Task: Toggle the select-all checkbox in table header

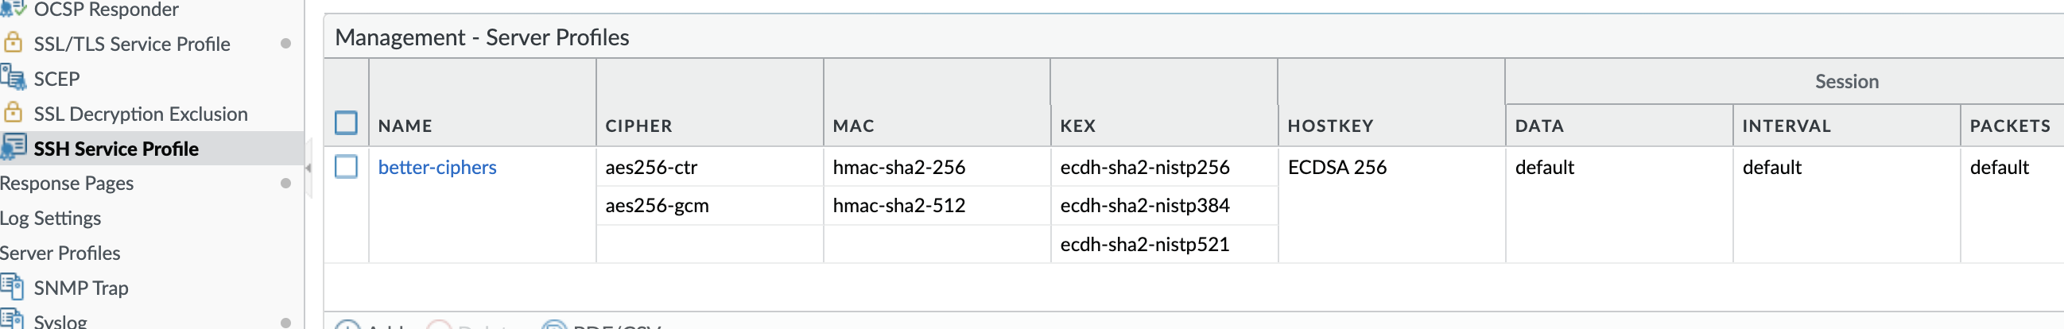Action: (x=346, y=123)
